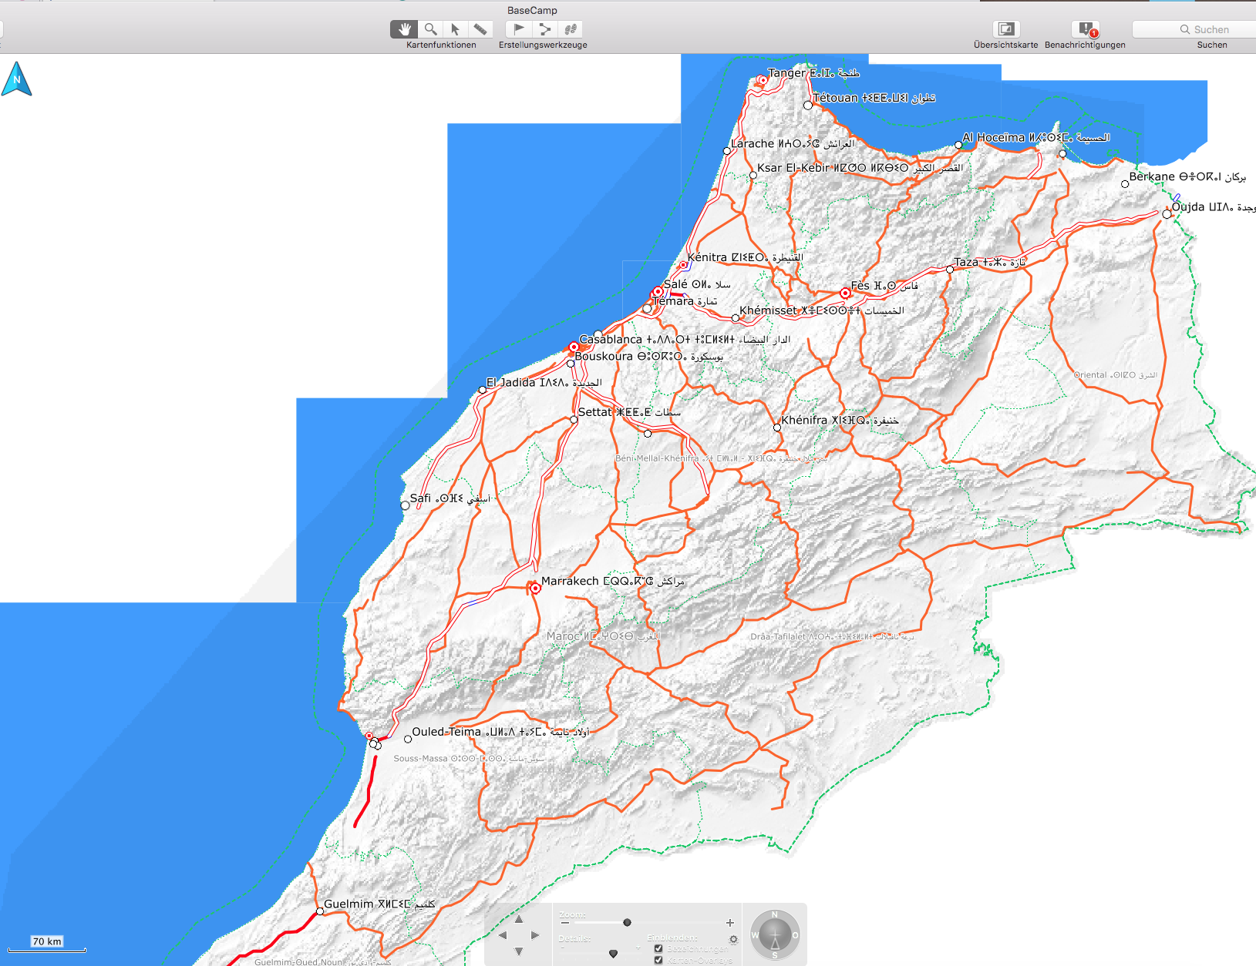The width and height of the screenshot is (1256, 966).
Task: Click the Oujda city label
Action: point(1214,206)
